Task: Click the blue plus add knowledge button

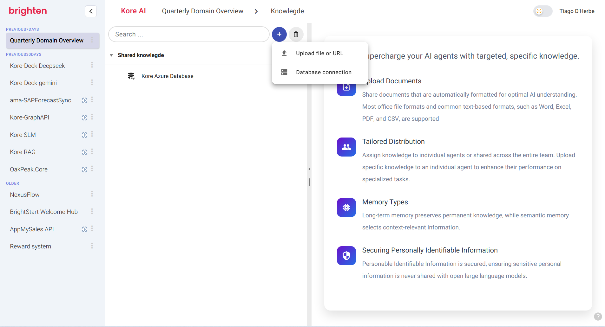Action: (279, 34)
